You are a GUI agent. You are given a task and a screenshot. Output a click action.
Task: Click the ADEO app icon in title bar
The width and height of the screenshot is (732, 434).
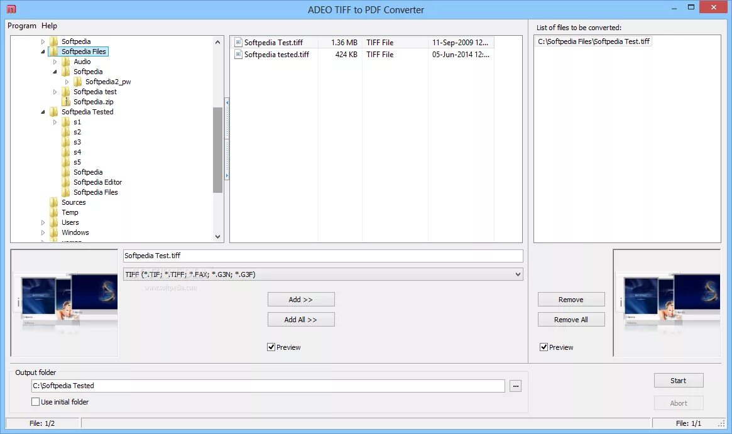(11, 9)
